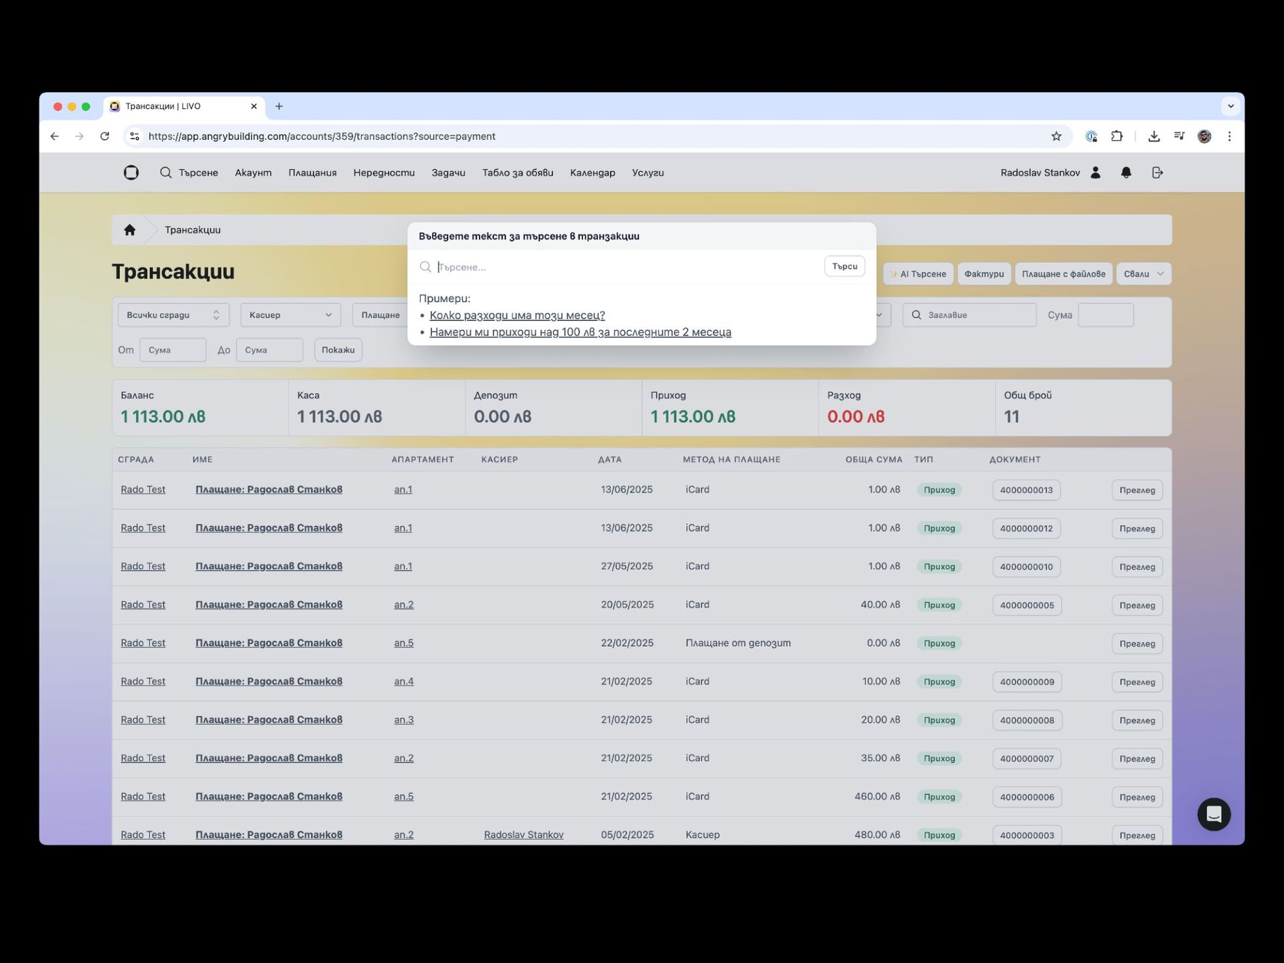Open notifications bell icon
The image size is (1284, 963).
click(1126, 173)
